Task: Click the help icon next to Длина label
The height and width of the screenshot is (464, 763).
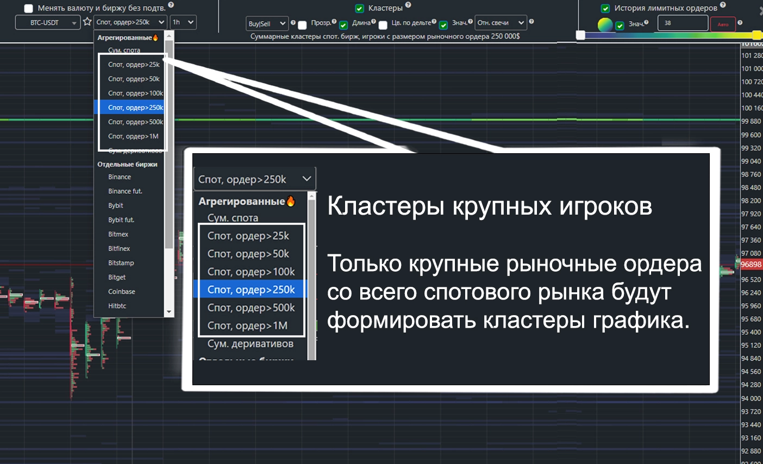Action: pos(373,22)
